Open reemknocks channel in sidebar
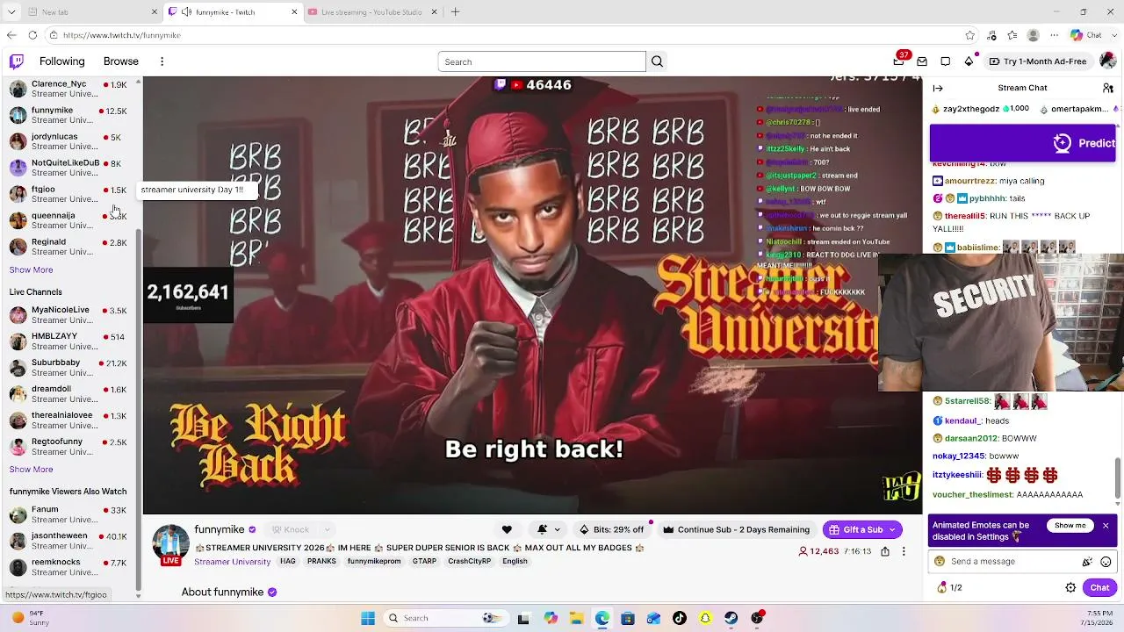 pos(68,568)
